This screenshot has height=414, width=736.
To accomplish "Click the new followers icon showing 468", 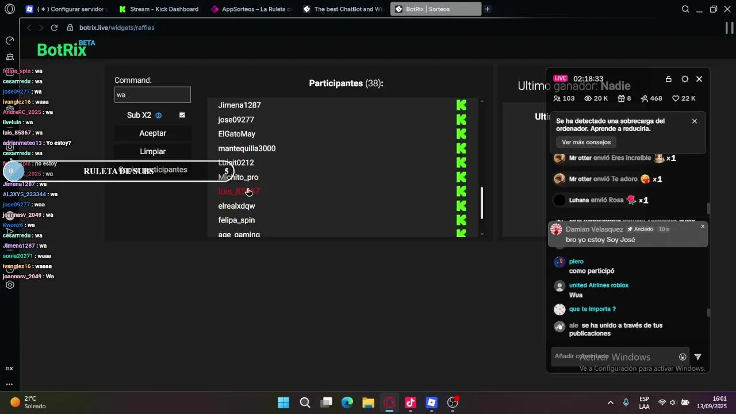I will (645, 99).
